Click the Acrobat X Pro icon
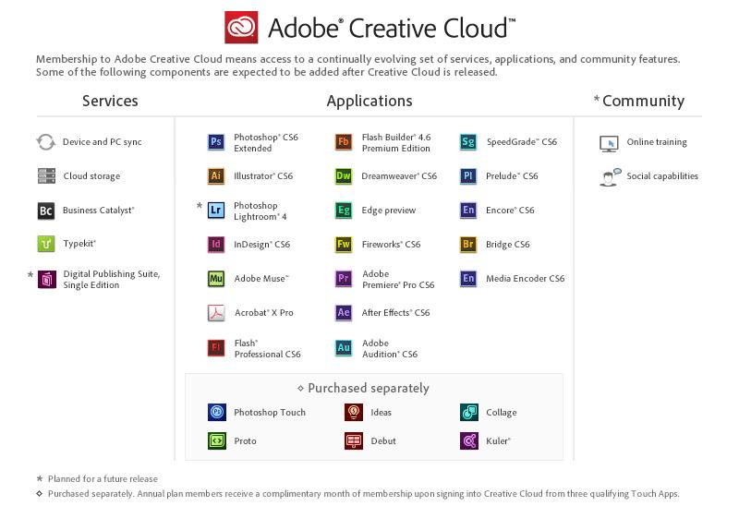This screenshot has height=506, width=739. (x=216, y=312)
